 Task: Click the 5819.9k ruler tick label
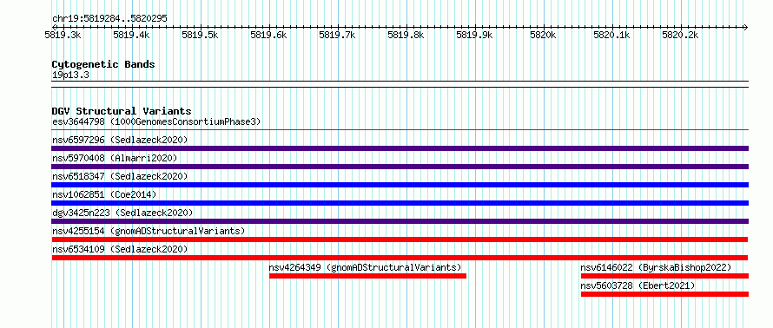coord(473,35)
